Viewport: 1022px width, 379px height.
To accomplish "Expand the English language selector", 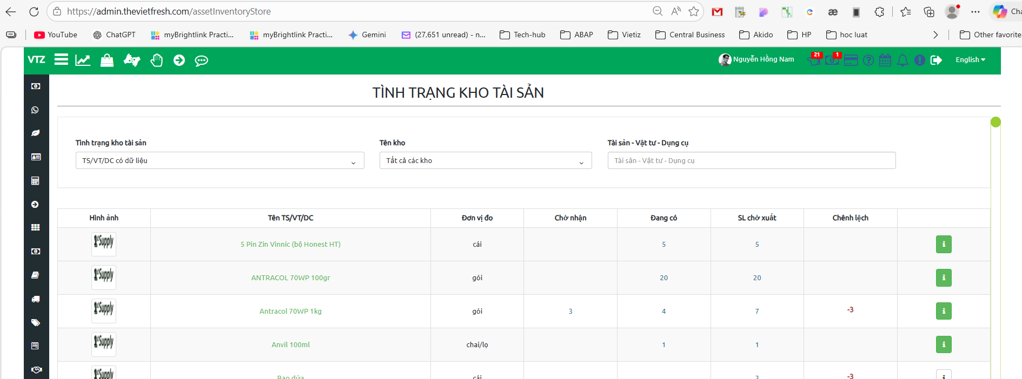I will pyautogui.click(x=970, y=60).
